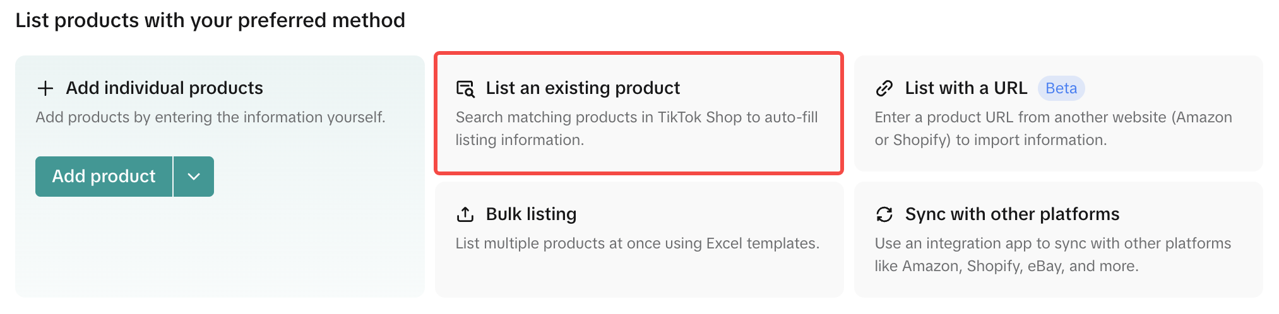Open 'Sync with other platforms' option

pyautogui.click(x=1012, y=214)
